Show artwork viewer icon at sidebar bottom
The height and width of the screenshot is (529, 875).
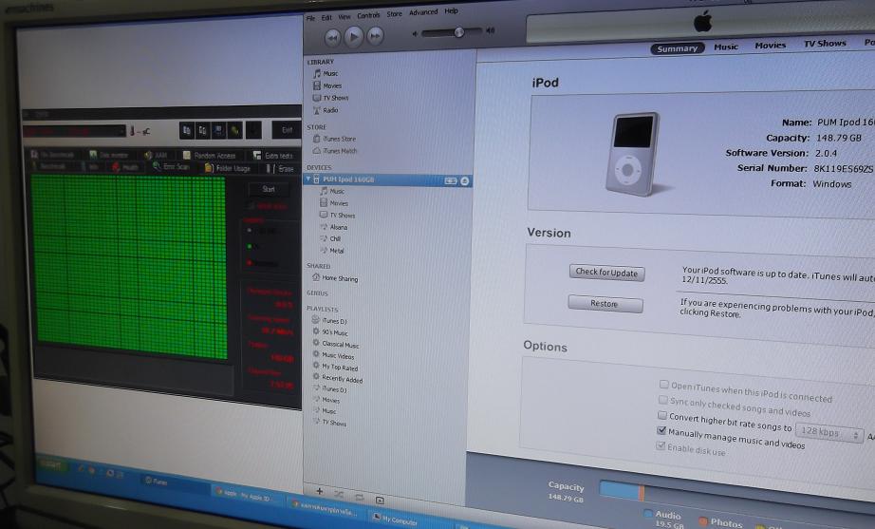(x=380, y=500)
